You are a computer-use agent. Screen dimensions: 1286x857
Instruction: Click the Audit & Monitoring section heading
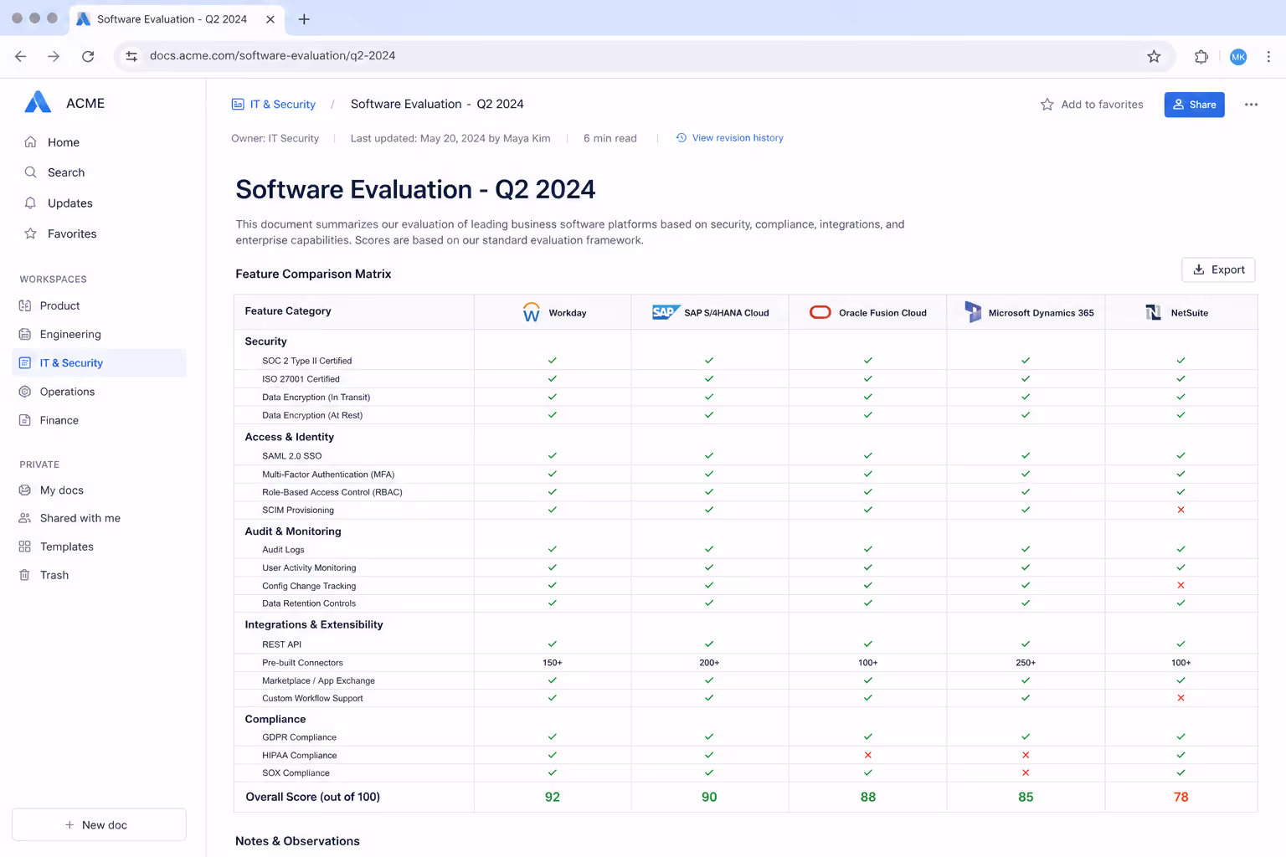(293, 531)
